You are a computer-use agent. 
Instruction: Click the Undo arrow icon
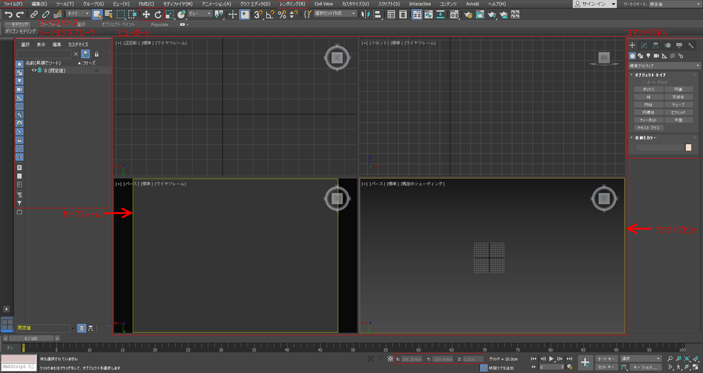(x=8, y=15)
